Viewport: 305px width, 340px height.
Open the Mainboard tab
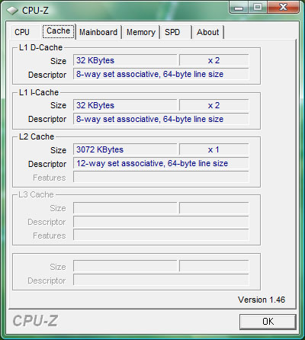[98, 32]
